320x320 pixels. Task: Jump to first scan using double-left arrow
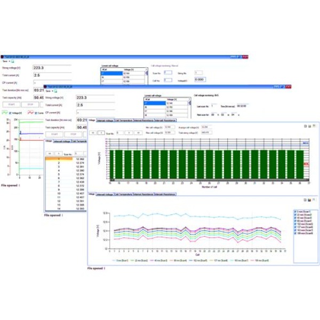click(x=92, y=132)
